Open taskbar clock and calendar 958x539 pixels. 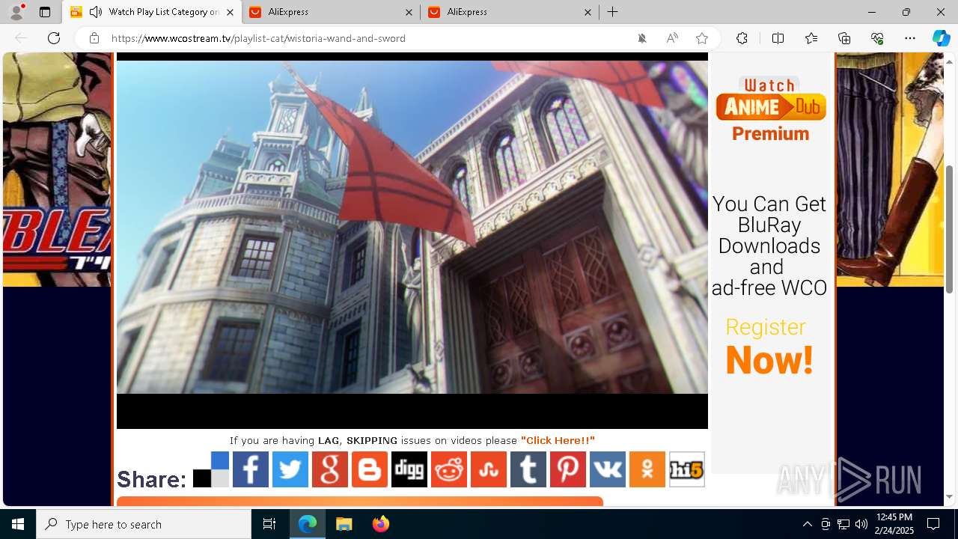tap(894, 524)
